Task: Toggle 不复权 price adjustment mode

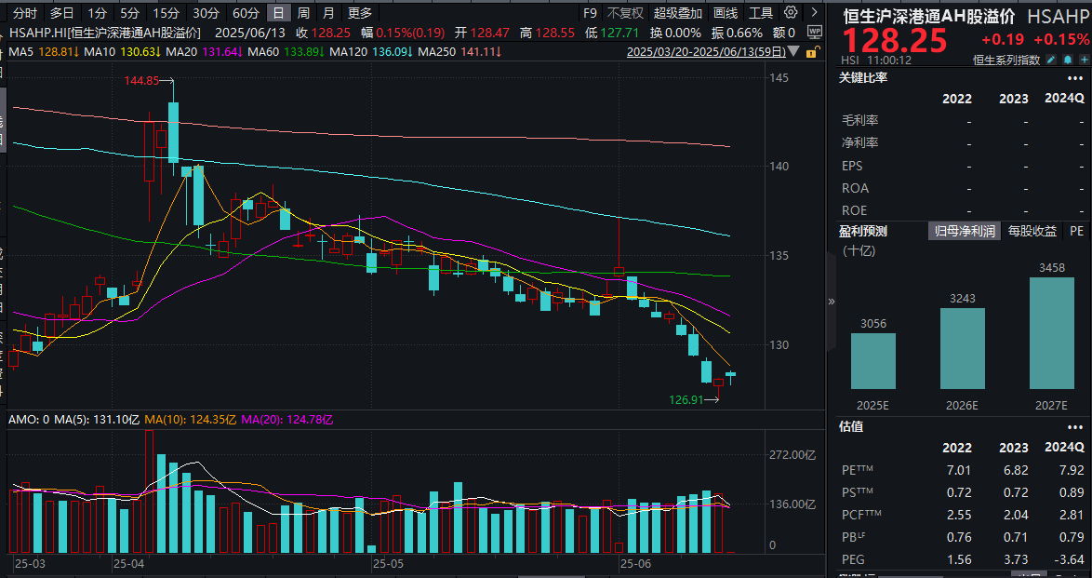Action: tap(625, 13)
